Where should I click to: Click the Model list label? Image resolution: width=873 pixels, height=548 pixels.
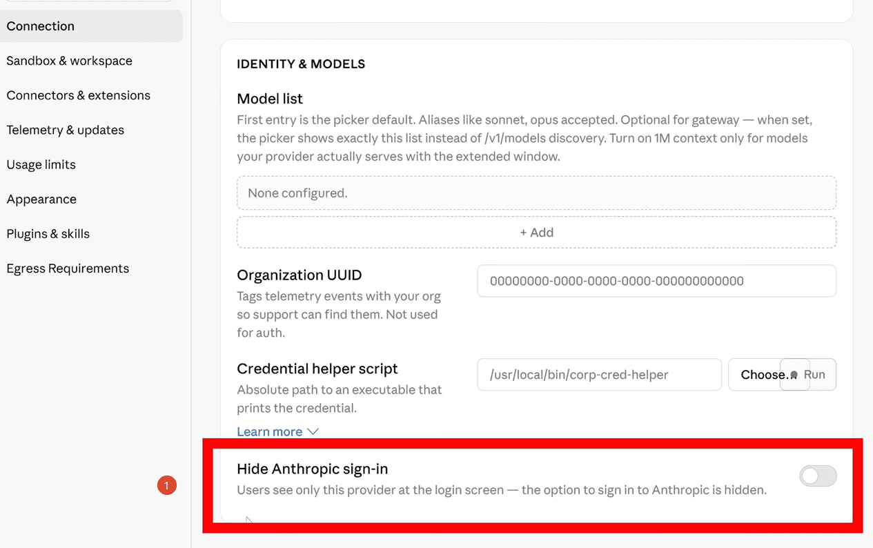270,99
